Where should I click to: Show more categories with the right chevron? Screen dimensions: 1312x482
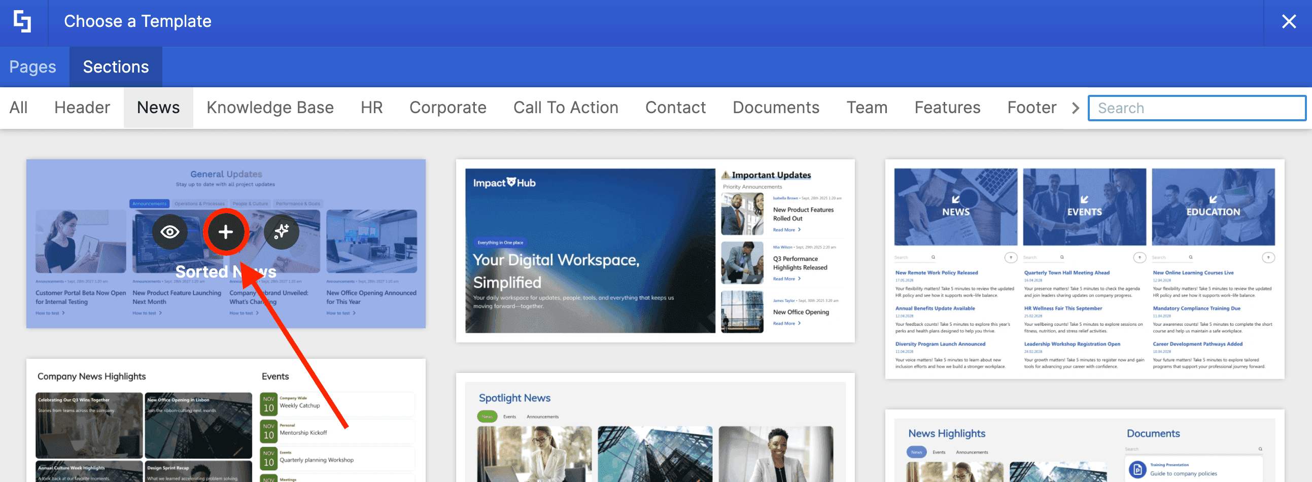(x=1075, y=108)
